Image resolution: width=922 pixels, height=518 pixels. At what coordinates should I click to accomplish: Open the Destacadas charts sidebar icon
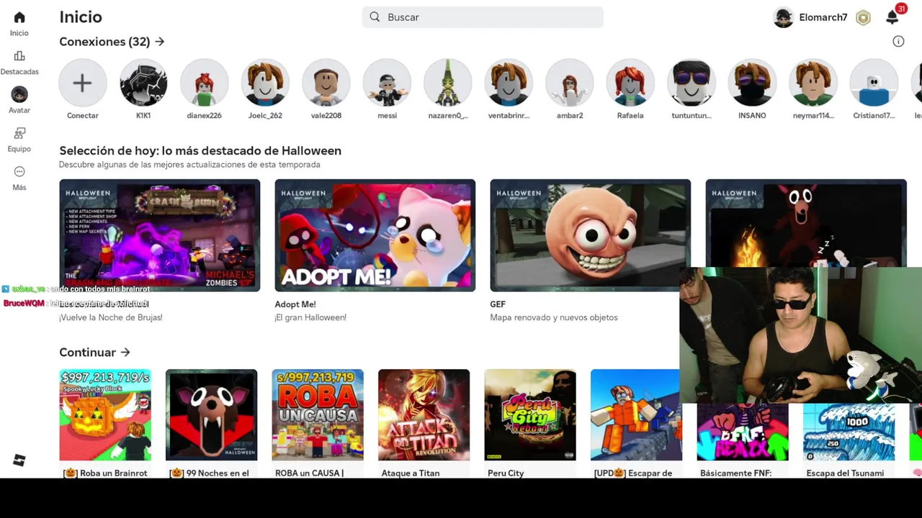(19, 56)
